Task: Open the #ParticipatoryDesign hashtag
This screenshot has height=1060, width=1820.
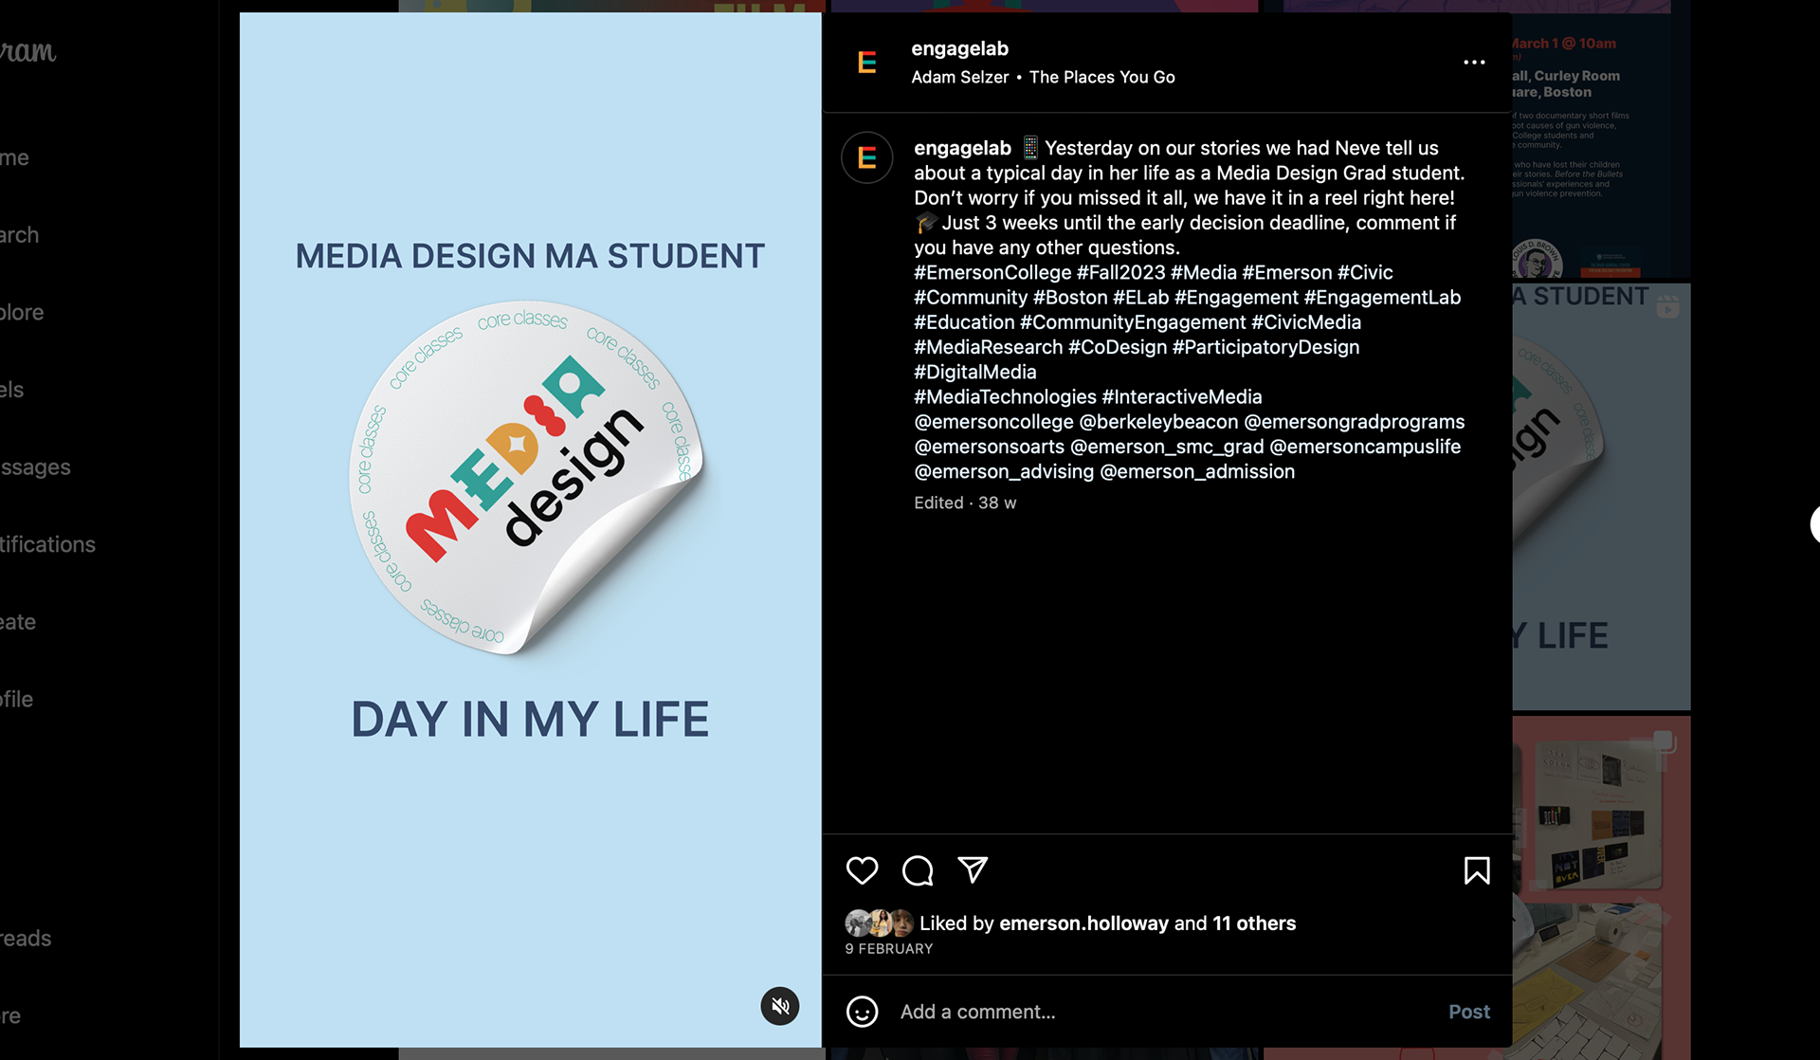Action: click(x=1265, y=347)
